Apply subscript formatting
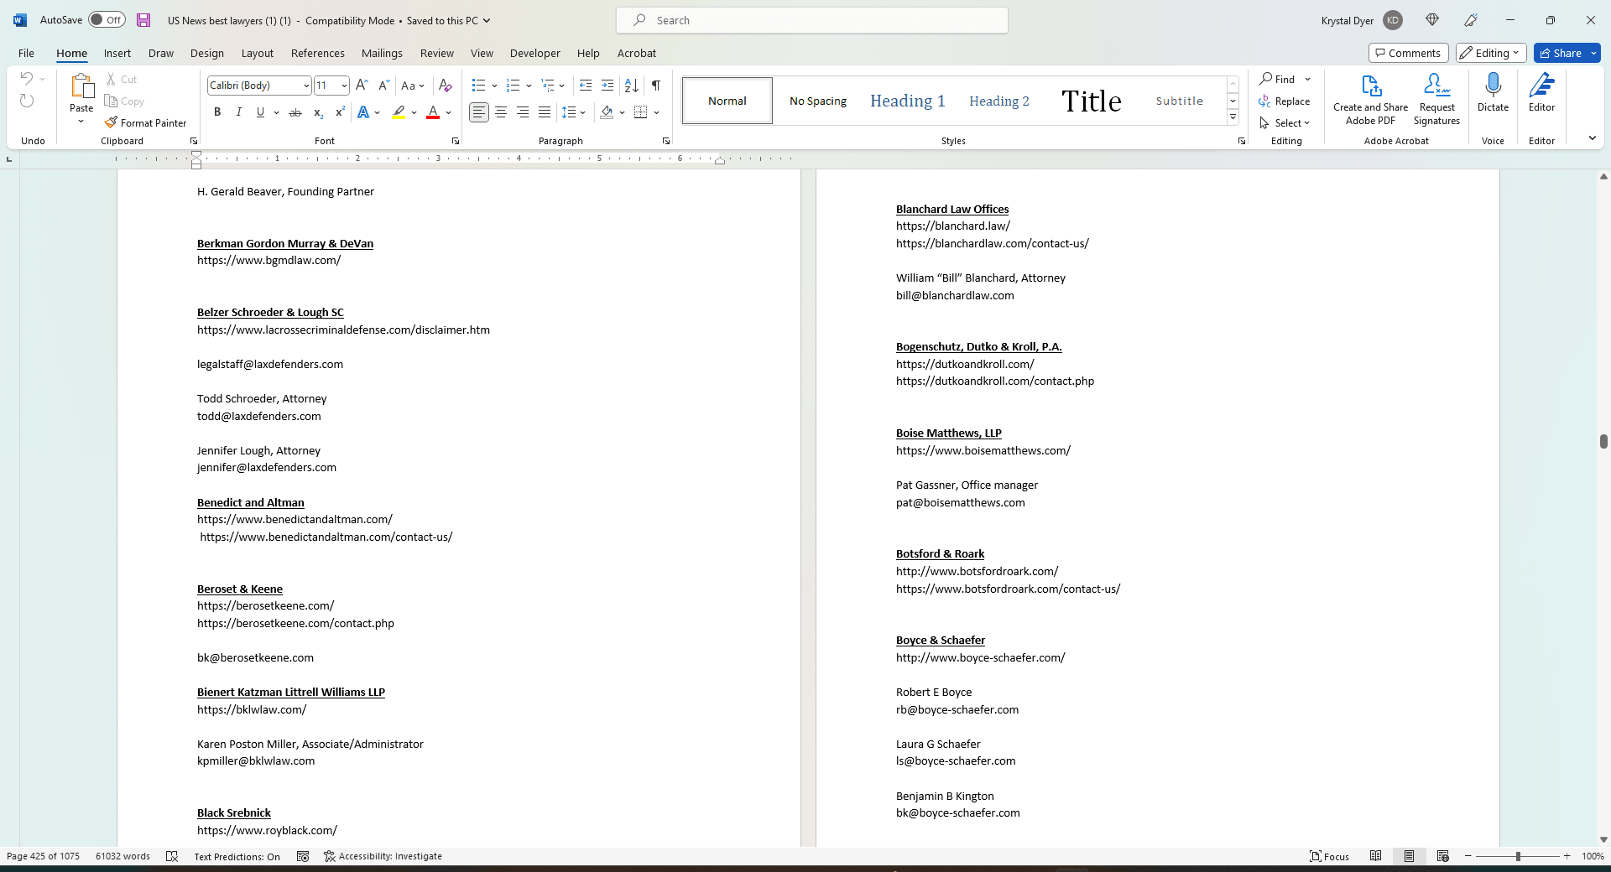Image resolution: width=1611 pixels, height=872 pixels. tap(318, 112)
